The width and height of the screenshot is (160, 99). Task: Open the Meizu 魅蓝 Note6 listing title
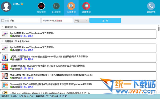tap(49, 57)
